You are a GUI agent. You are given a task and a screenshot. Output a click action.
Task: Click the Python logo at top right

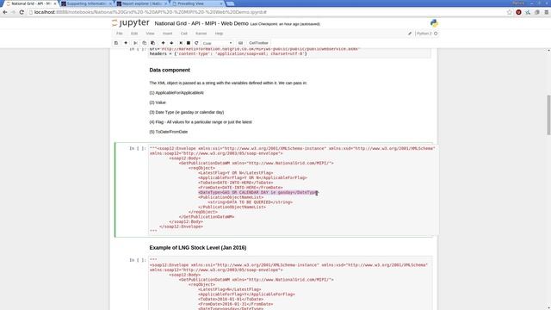pyautogui.click(x=434, y=23)
